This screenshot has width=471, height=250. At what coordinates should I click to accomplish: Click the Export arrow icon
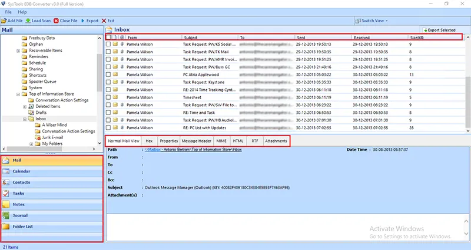[x=82, y=21]
